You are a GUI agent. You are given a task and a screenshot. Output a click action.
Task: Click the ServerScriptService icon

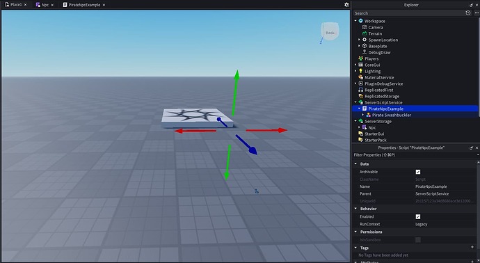(x=360, y=102)
